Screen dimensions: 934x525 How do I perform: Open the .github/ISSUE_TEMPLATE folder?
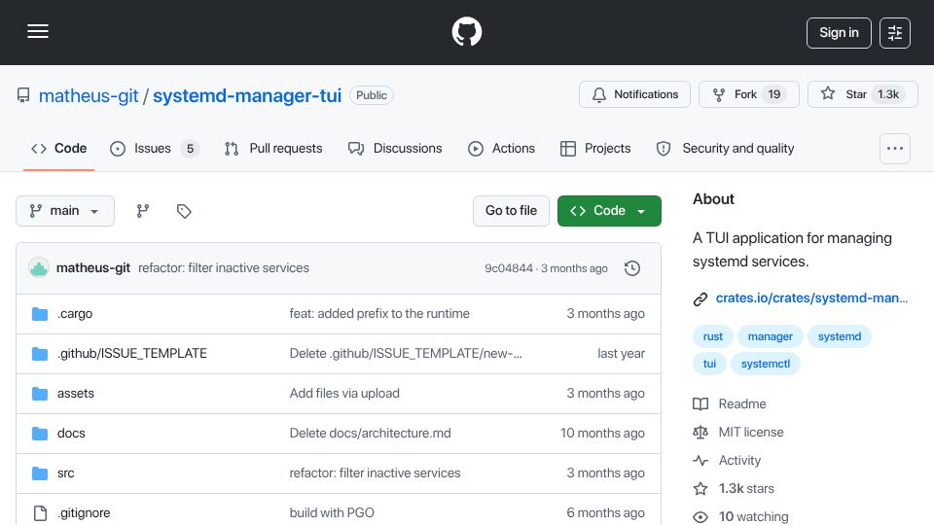click(132, 354)
